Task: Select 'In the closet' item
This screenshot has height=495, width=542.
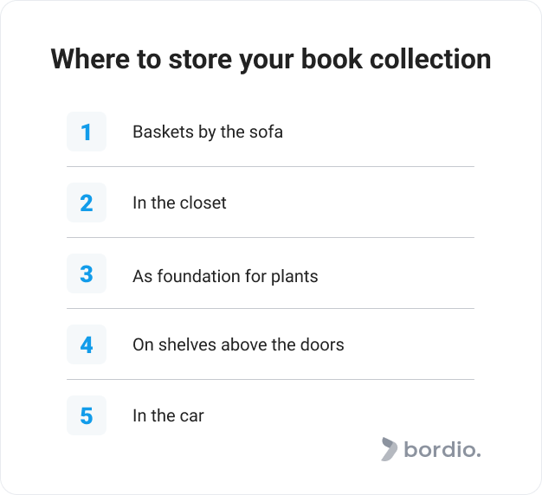Action: point(179,202)
